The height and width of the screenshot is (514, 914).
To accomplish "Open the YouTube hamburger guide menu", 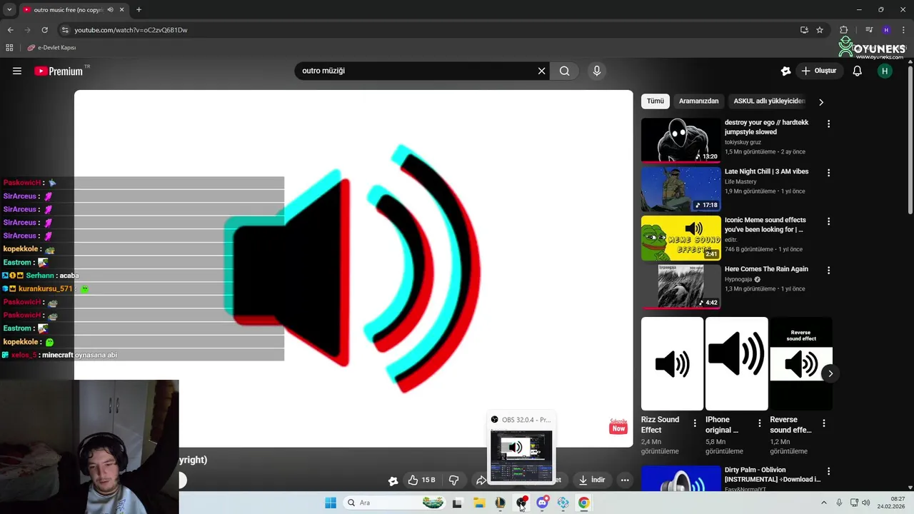I will (x=17, y=71).
